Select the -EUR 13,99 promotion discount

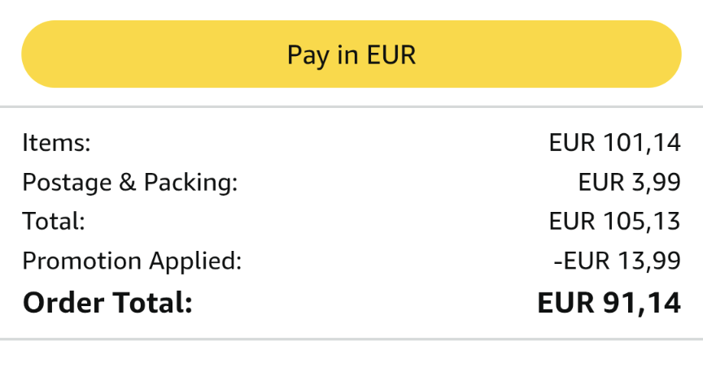[616, 261]
